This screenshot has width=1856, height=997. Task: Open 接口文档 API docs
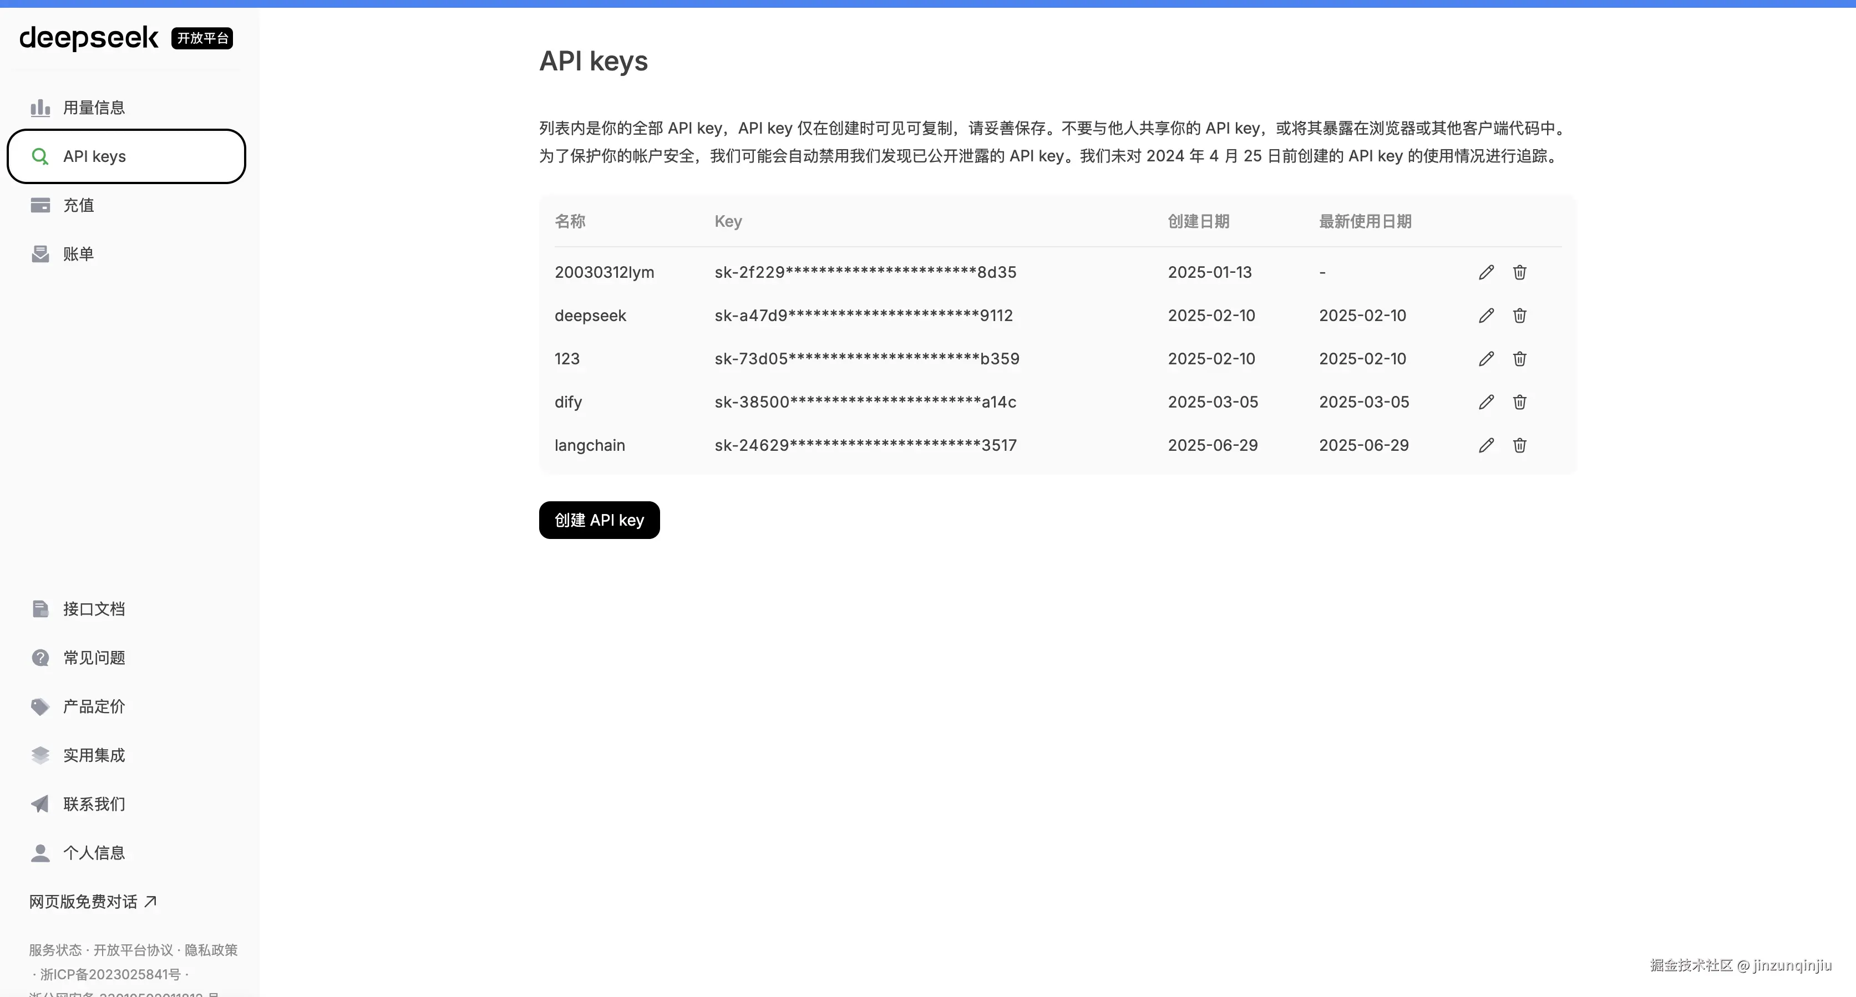pyautogui.click(x=94, y=609)
